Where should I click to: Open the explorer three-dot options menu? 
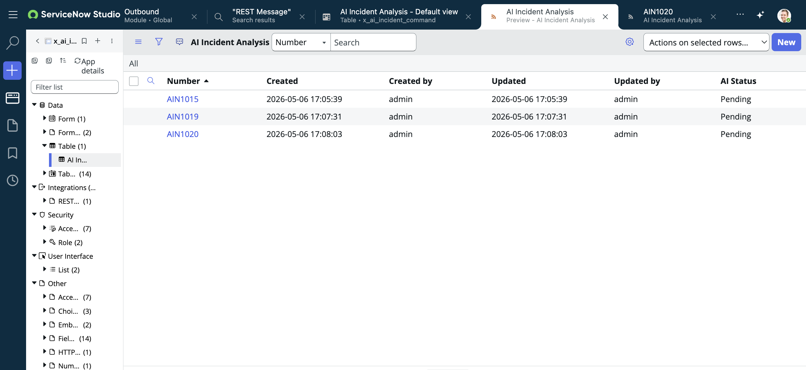pyautogui.click(x=112, y=41)
